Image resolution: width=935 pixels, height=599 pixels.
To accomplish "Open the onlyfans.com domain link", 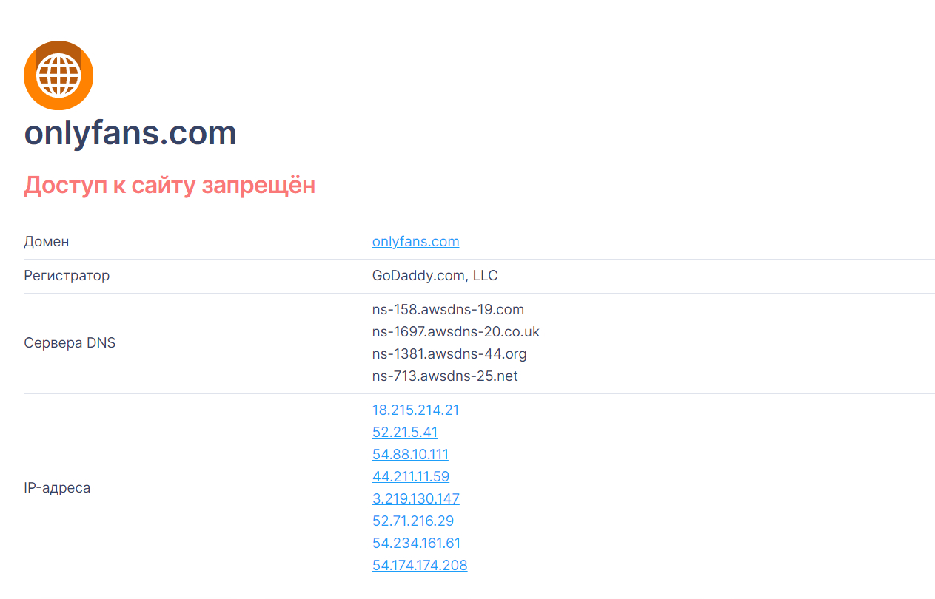I will coord(415,242).
